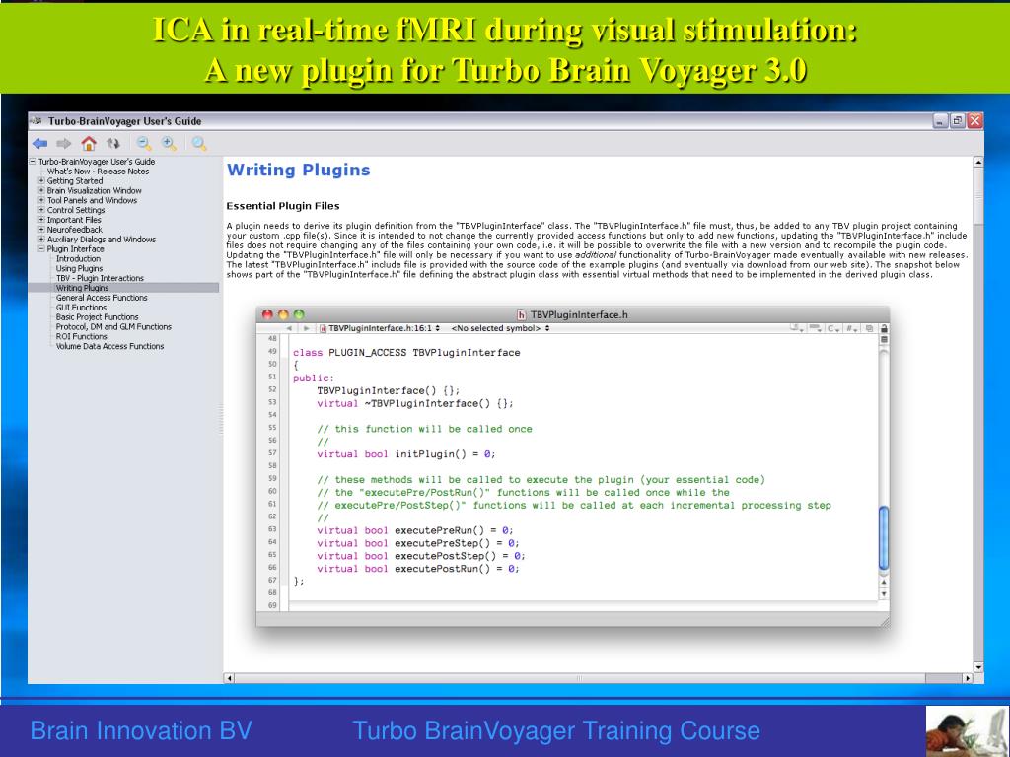The width and height of the screenshot is (1010, 757).
Task: Collapse the Turbo-BrainVoyager User's Guide root node
Action: [x=33, y=162]
